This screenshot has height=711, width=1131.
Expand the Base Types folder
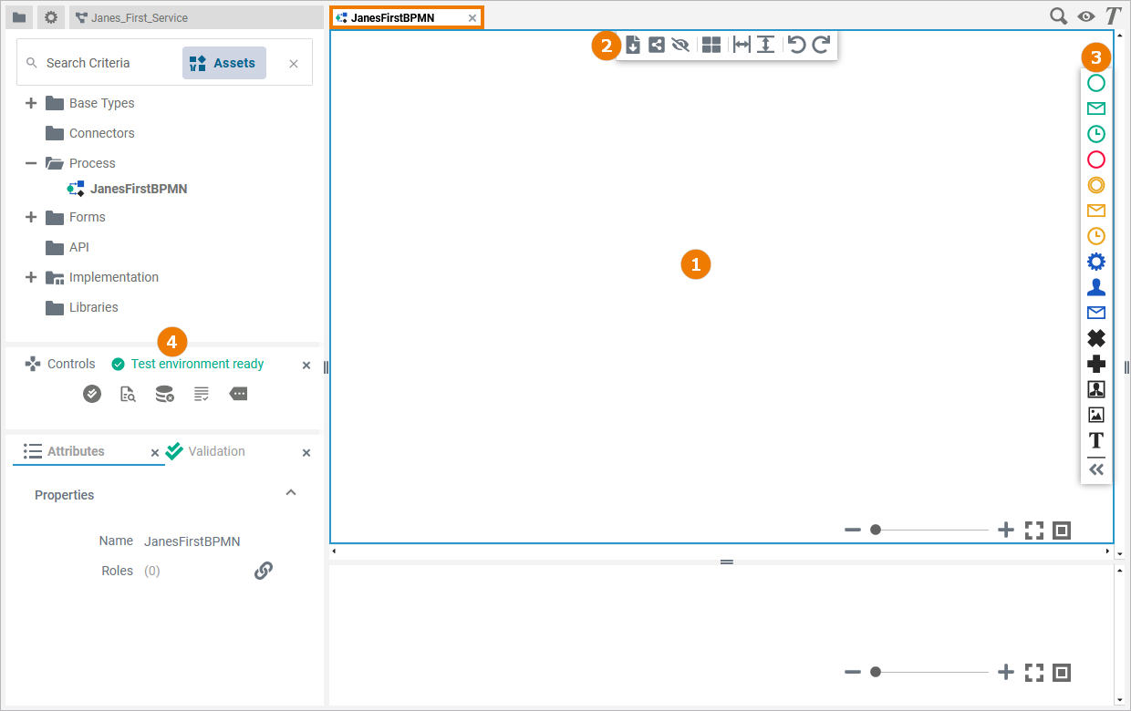tap(31, 102)
